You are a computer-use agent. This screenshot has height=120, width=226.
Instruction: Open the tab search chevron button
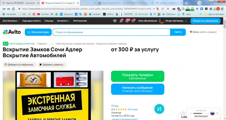click(200, 3)
